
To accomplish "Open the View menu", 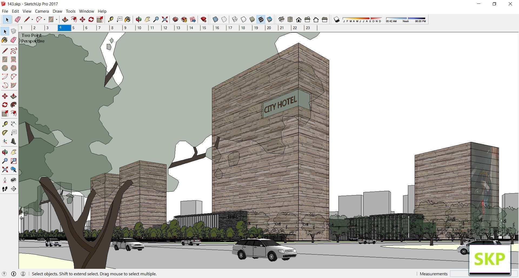I will click(27, 11).
